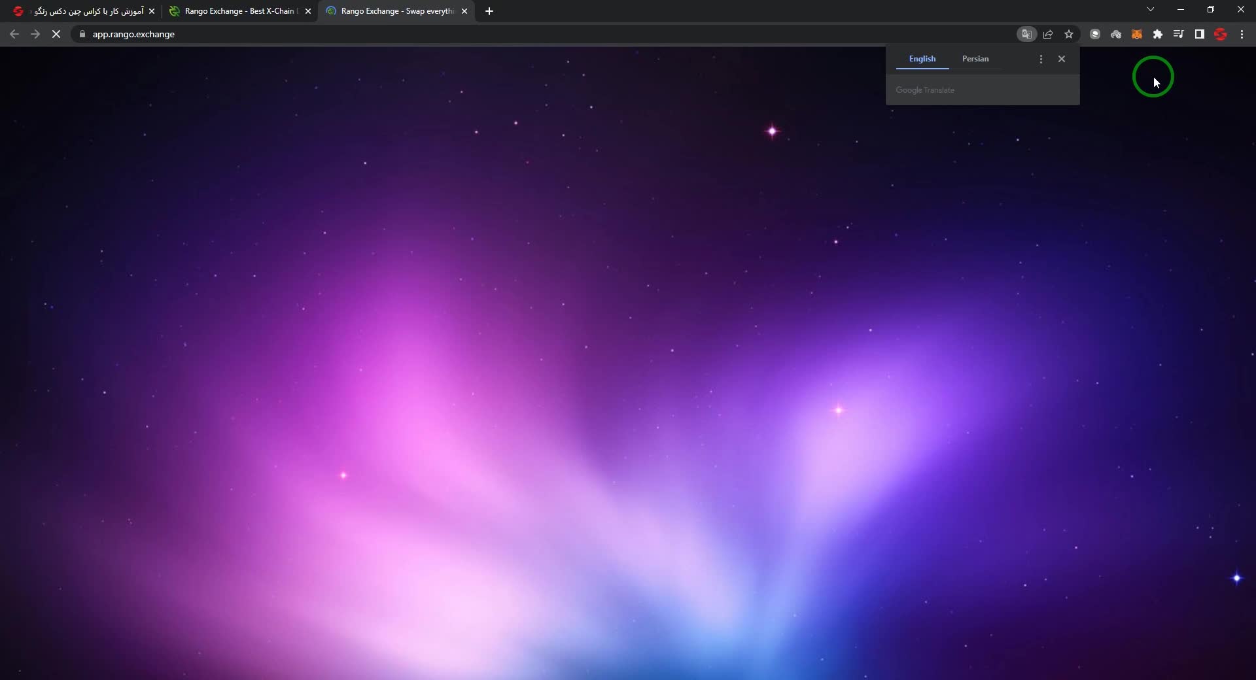Bookmark this page with the star icon
Screen dimensions: 1256x680
coord(1069,34)
